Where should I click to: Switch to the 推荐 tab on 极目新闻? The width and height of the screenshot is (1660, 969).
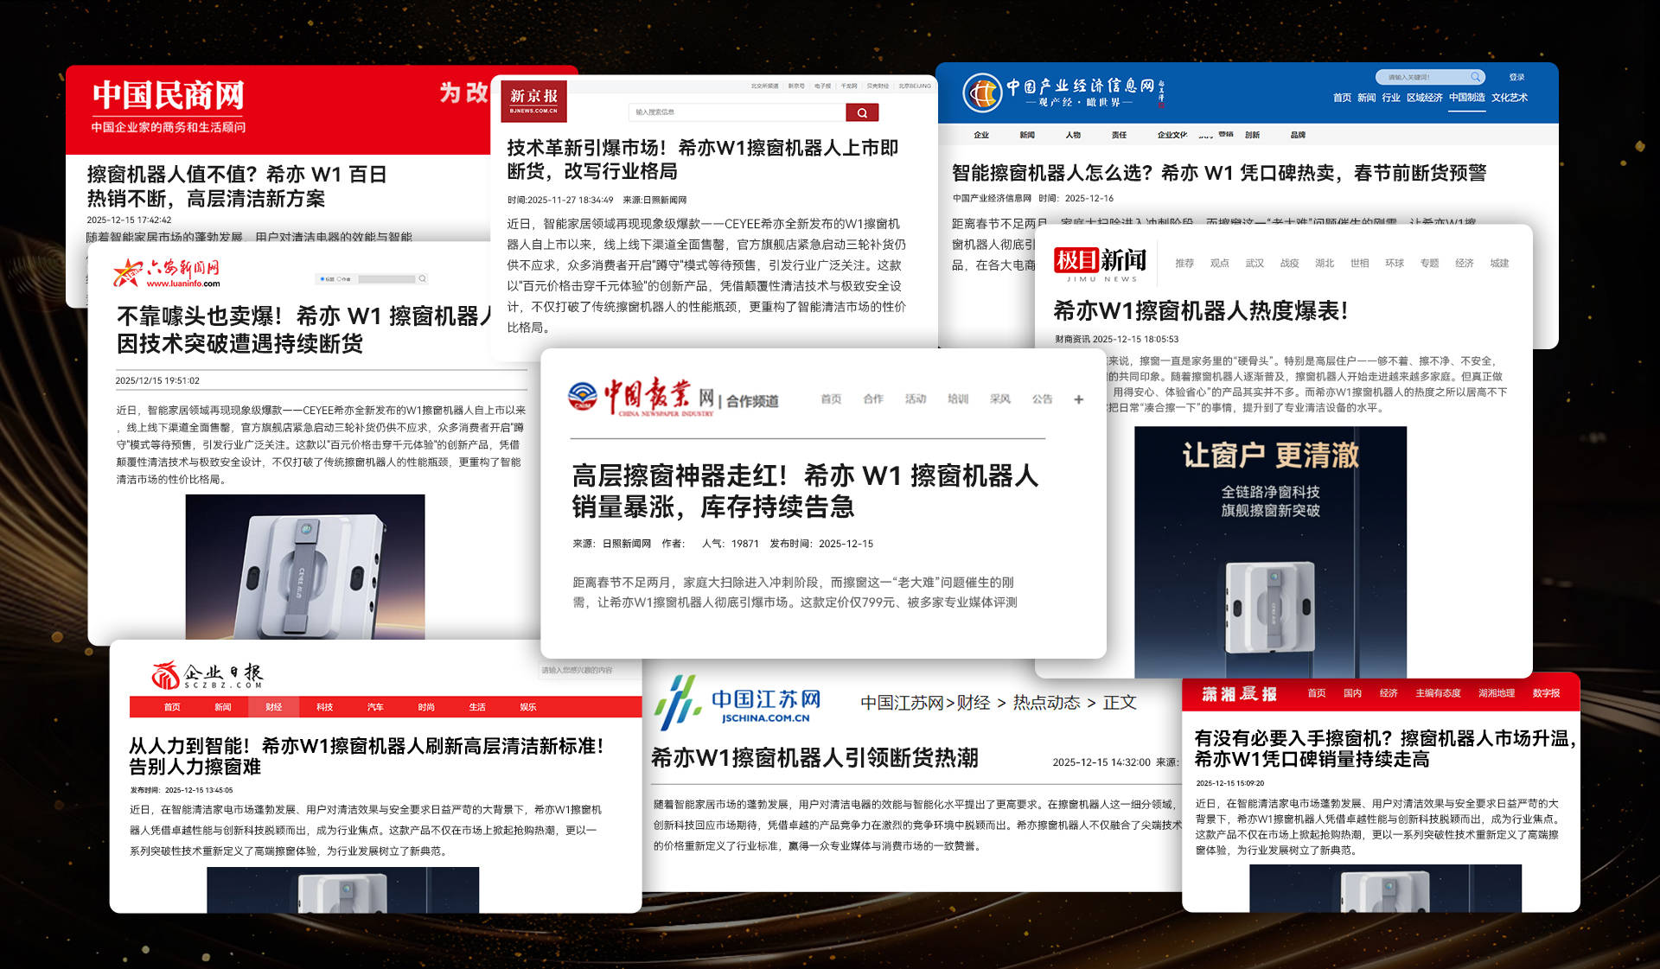coord(1184,264)
